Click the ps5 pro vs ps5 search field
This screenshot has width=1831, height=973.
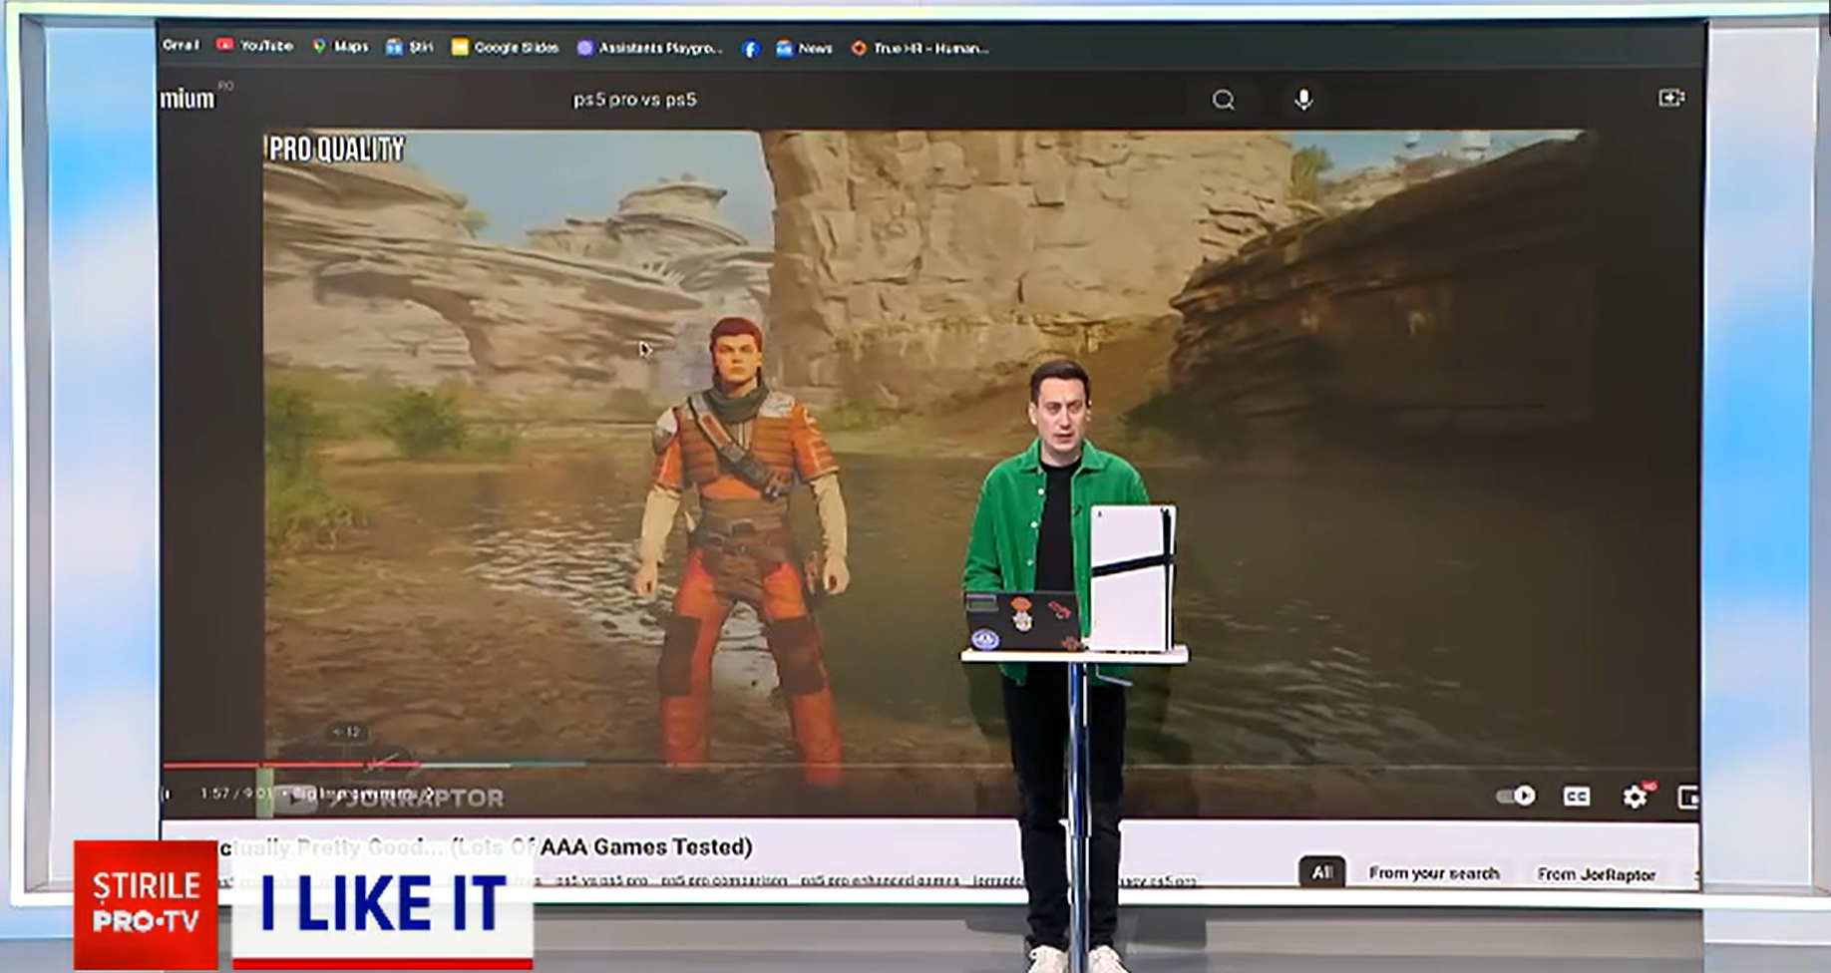pyautogui.click(x=634, y=99)
